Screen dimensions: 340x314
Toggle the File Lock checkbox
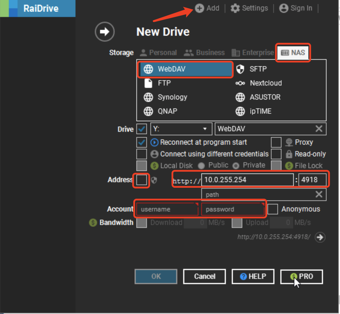click(x=276, y=166)
